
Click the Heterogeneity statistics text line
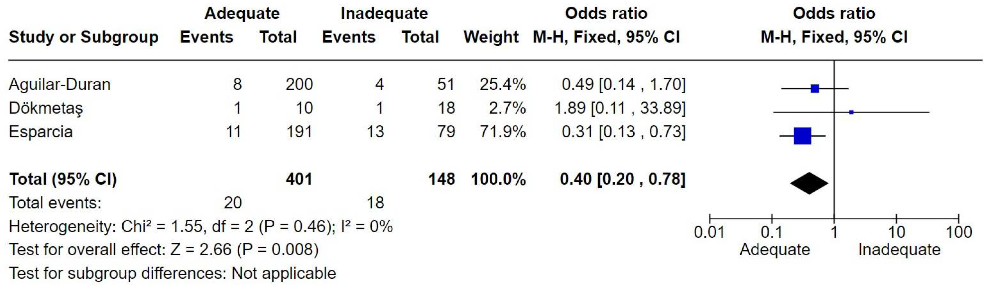(x=201, y=226)
